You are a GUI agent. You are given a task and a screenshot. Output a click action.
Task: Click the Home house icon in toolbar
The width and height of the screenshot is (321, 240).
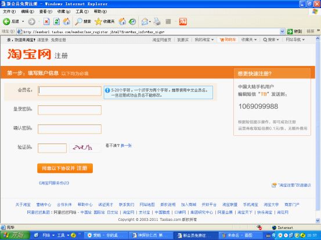pyautogui.click(x=67, y=21)
